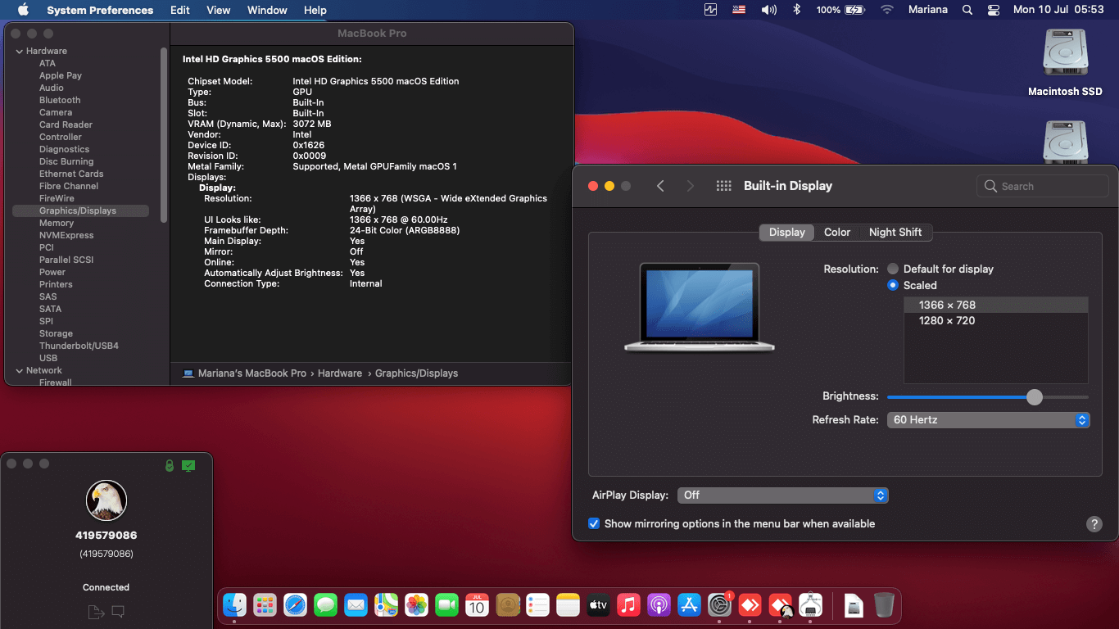Open the Music app in the Dock

628,605
